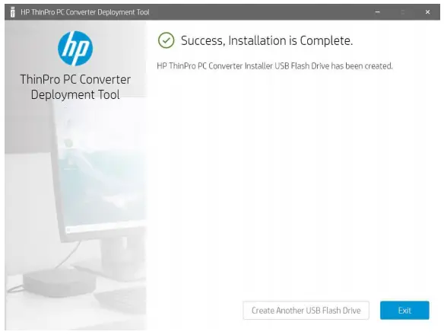This screenshot has width=444, height=335.
Task: Click the word 'Success' in the heading
Action: point(202,40)
